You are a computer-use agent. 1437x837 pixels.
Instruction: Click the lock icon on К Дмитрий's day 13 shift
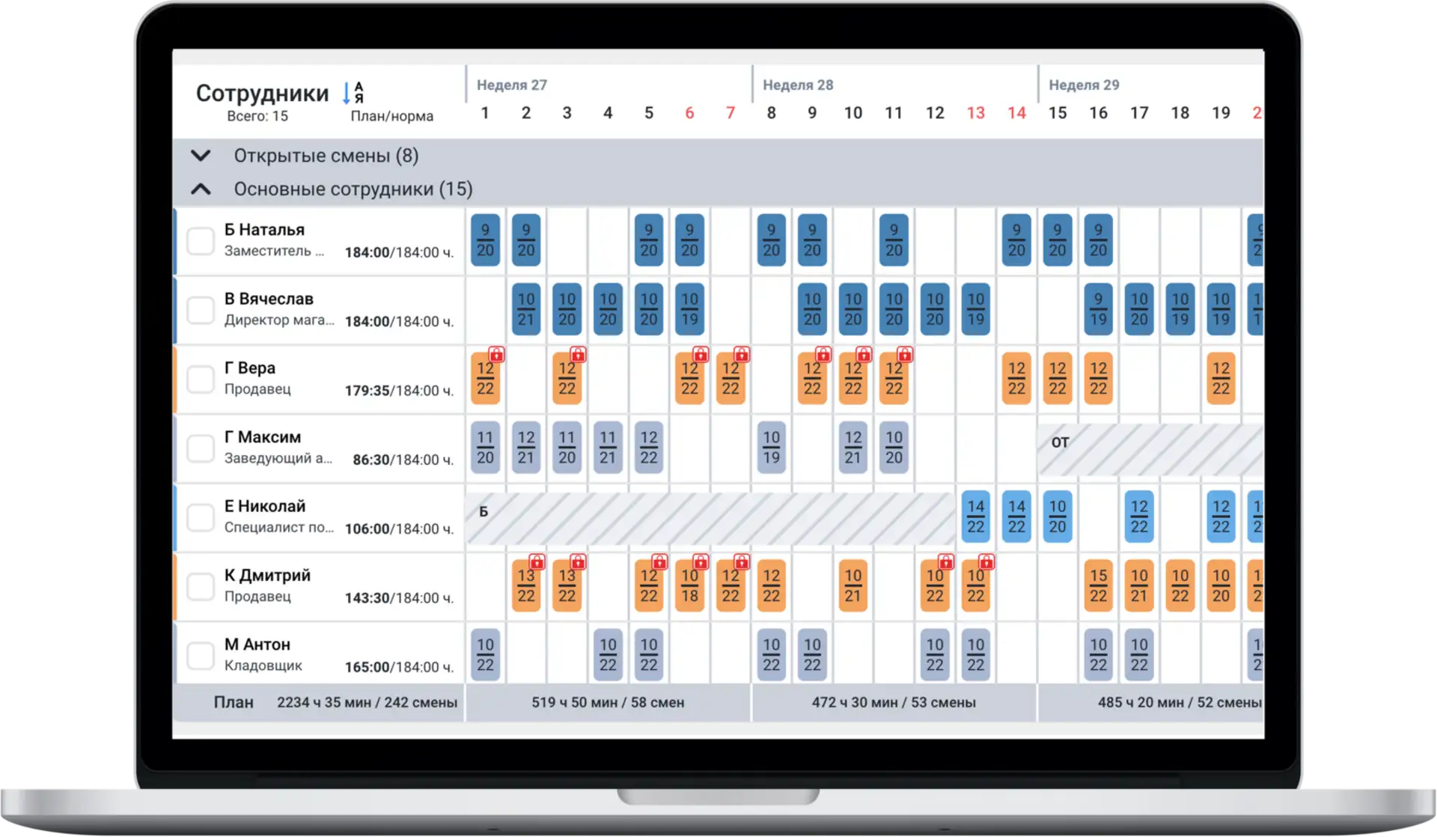(x=986, y=561)
